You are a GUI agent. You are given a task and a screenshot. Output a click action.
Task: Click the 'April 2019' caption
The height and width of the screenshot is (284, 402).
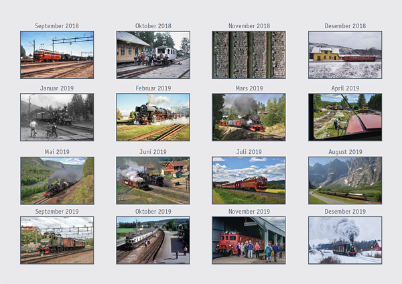(x=345, y=88)
